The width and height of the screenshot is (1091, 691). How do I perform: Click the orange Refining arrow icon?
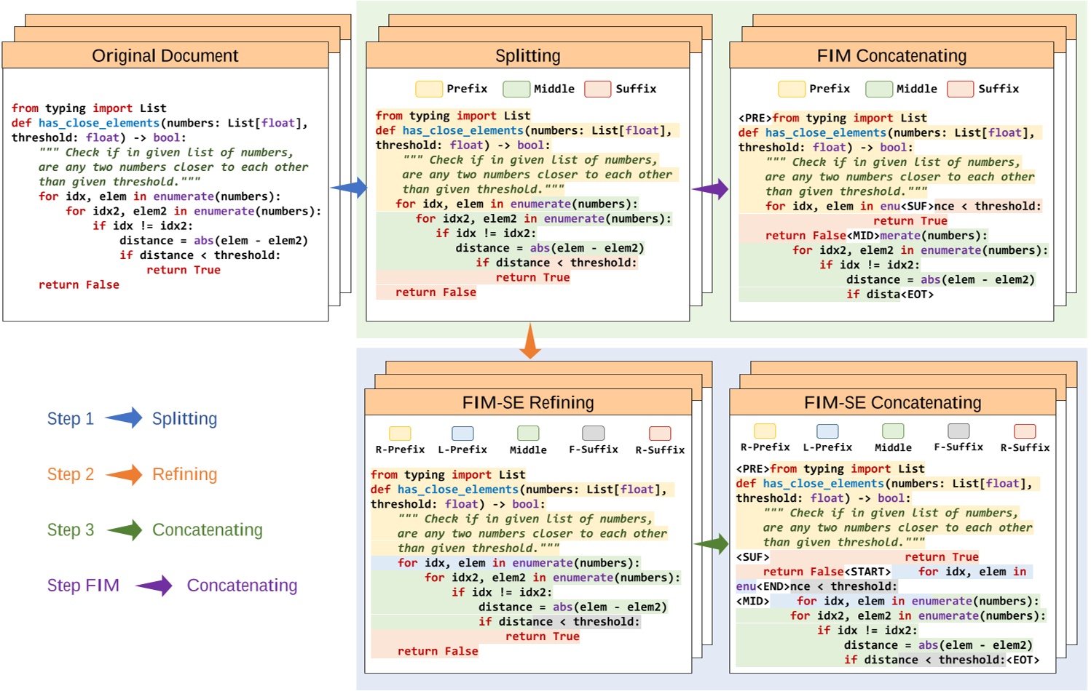[x=124, y=474]
